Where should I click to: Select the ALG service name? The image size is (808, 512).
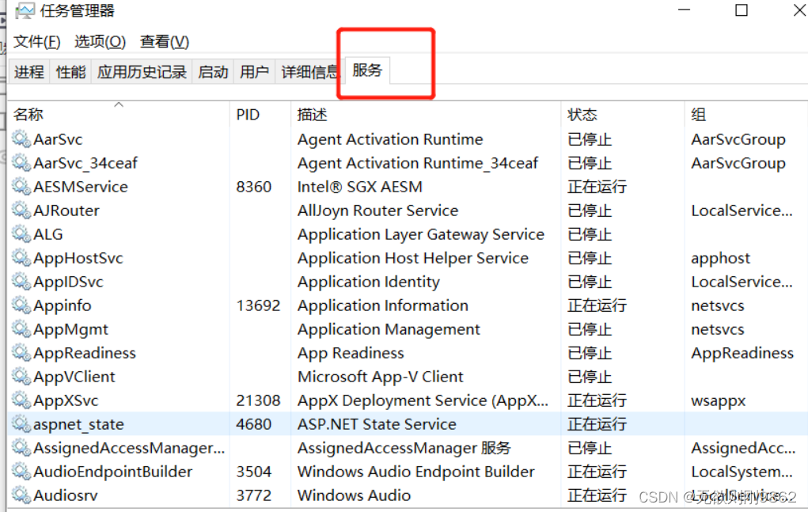(x=48, y=234)
